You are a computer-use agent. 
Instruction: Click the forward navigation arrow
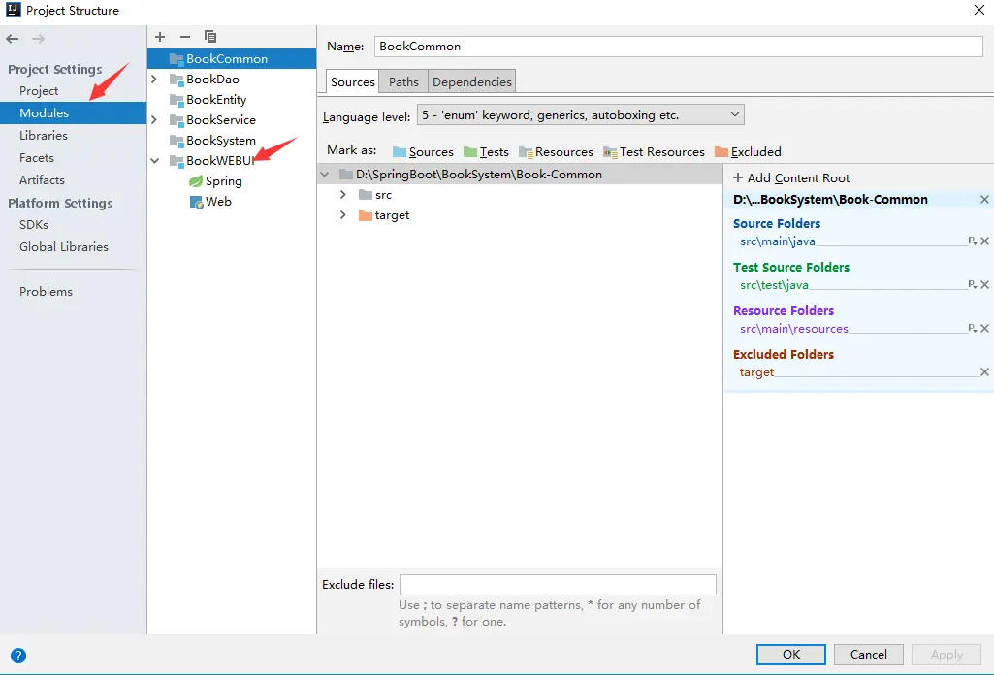click(38, 39)
